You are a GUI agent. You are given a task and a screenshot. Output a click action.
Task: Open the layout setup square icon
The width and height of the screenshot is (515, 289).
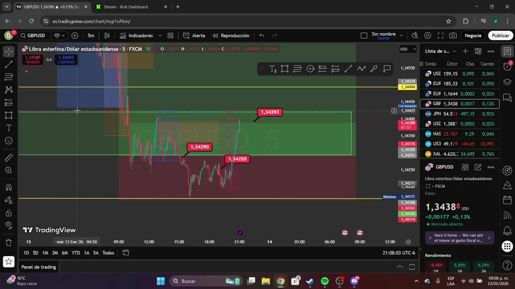[x=364, y=35]
